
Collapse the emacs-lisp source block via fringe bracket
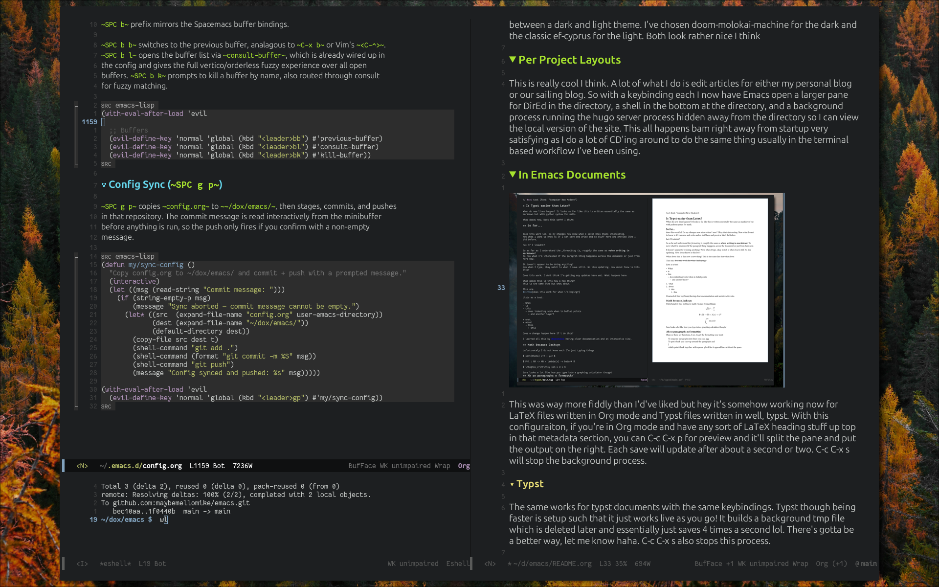point(76,135)
